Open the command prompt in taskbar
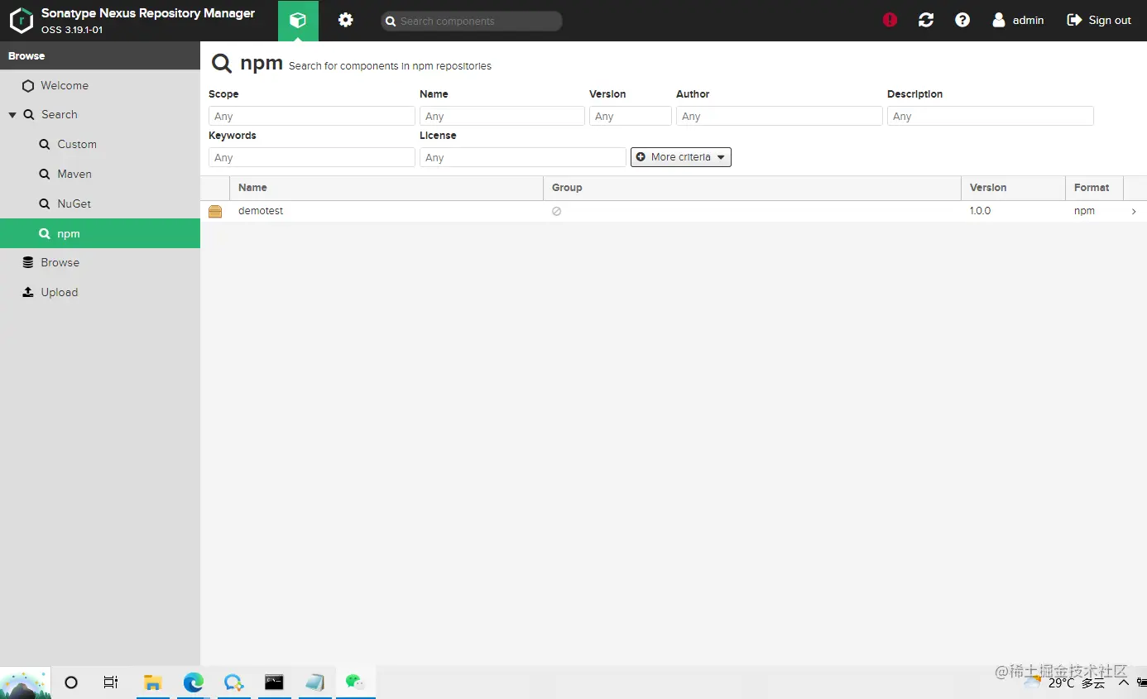The image size is (1147, 699). 274,682
